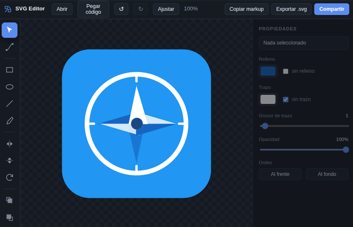Click the rotate tool icon
This screenshot has height=227, width=353.
click(x=10, y=178)
